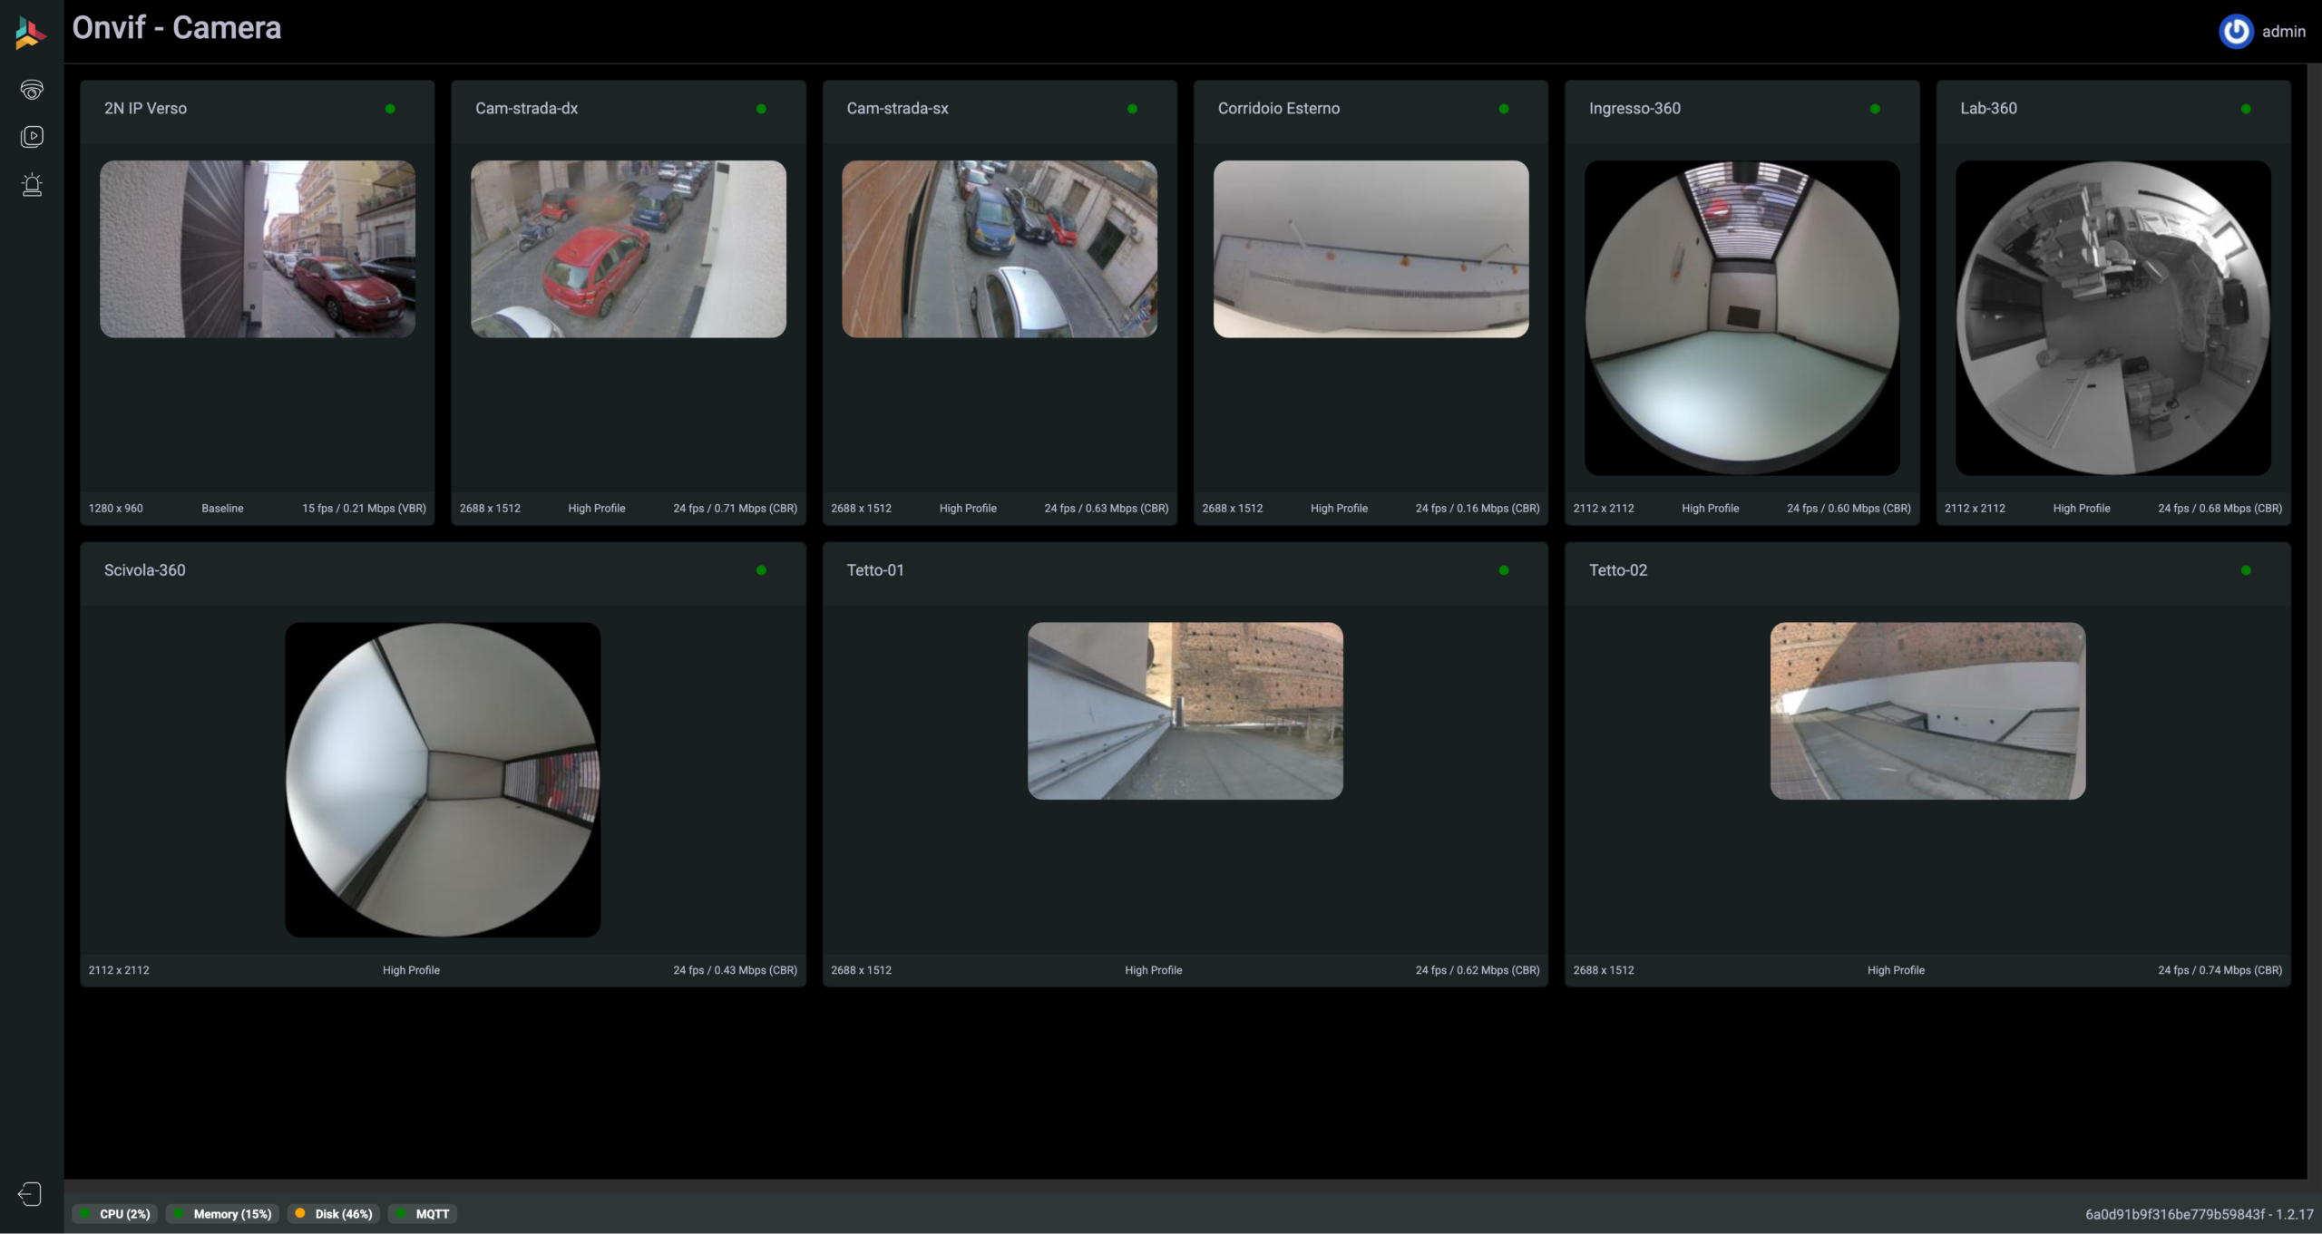2322x1234 pixels.
Task: Open the Corridoio Esterno camera preview
Action: 1371,249
